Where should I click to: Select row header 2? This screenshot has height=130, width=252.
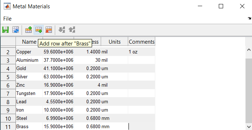(x=8, y=52)
